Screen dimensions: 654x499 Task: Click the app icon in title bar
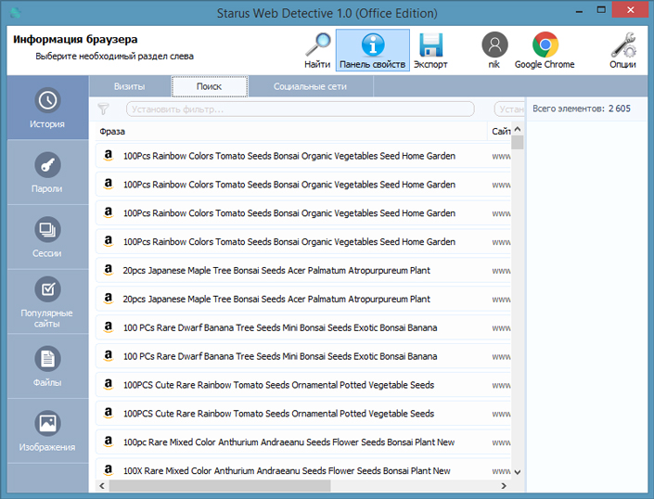[16, 12]
